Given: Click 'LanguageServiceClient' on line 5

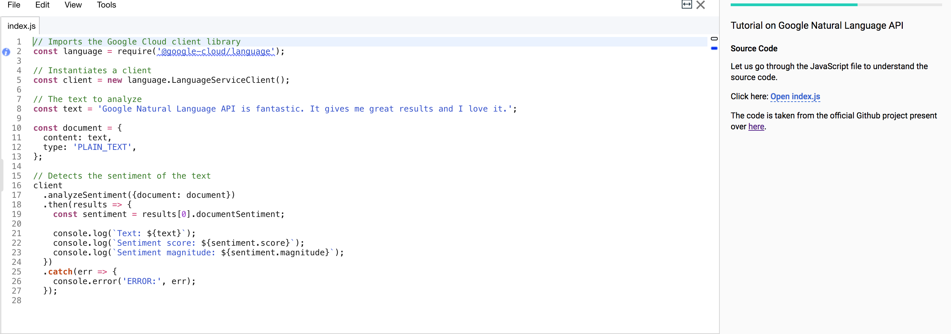Looking at the screenshot, I should (x=223, y=80).
